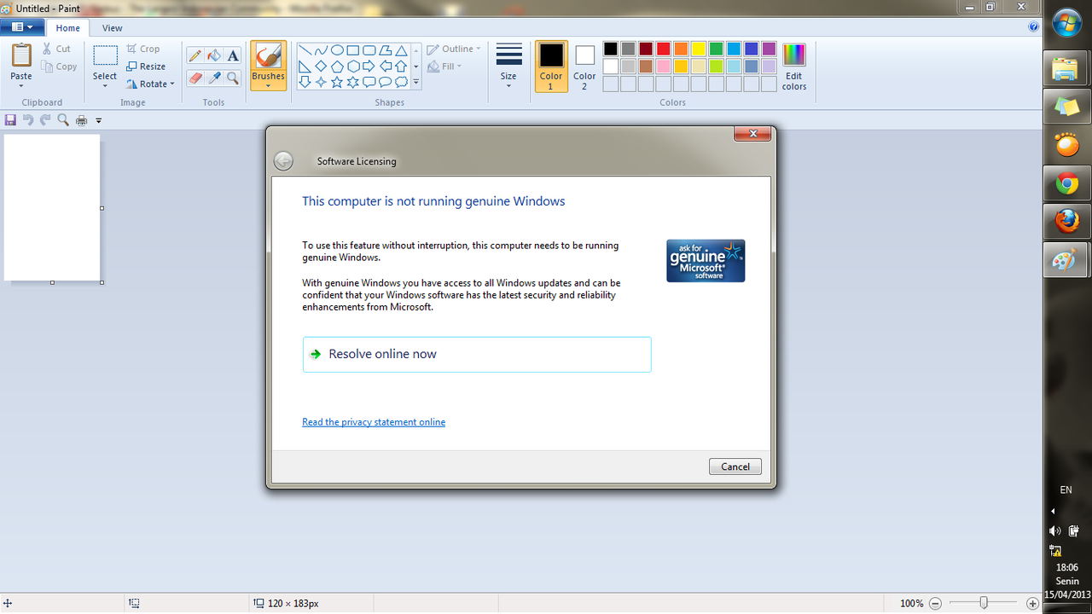This screenshot has height=614, width=1092.
Task: Choose the Curve shape
Action: pos(321,50)
